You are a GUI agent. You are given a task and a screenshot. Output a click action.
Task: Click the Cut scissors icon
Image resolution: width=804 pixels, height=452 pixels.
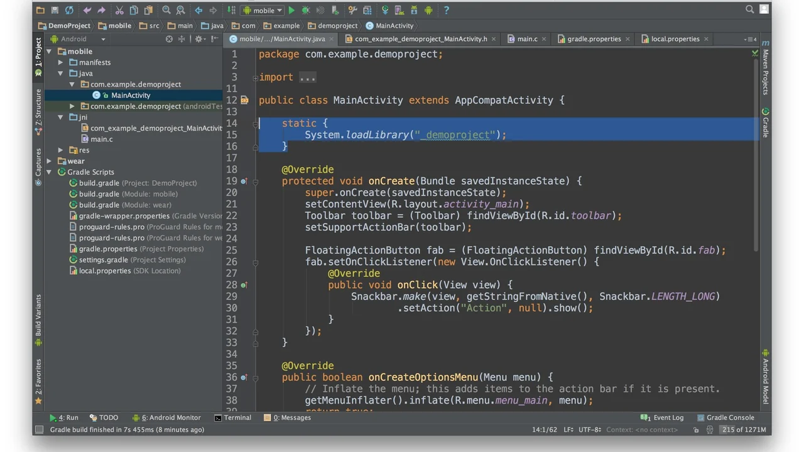(120, 10)
